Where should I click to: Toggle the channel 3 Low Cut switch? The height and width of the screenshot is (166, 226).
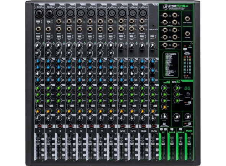[59, 37]
